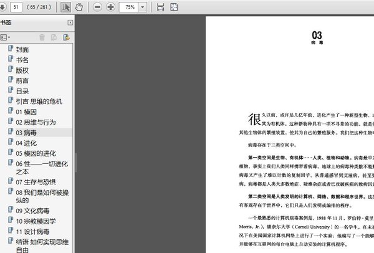Go to 04 进化 bookmark

click(26, 143)
